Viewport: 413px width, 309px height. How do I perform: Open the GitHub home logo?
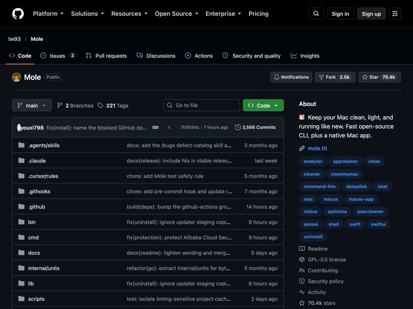click(x=18, y=14)
